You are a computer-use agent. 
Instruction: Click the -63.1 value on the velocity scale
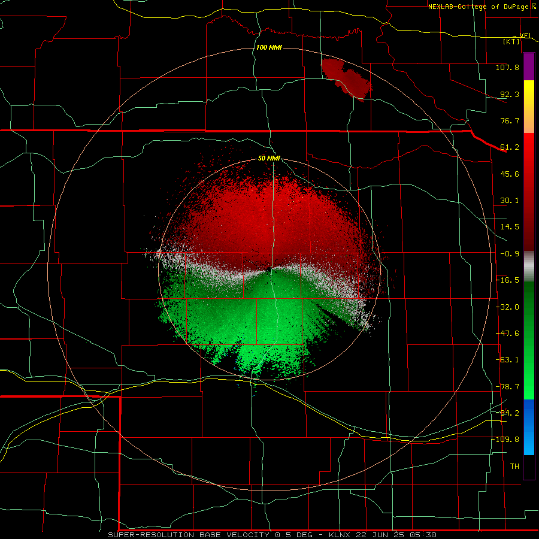(507, 360)
